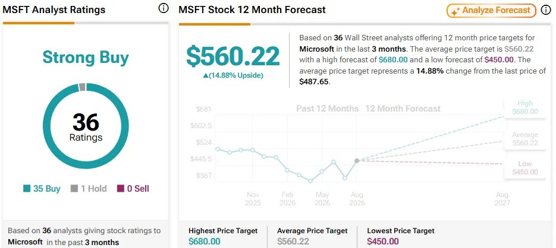Click the Highest Price Target $680.00 value
556x248 pixels.
pos(204,241)
